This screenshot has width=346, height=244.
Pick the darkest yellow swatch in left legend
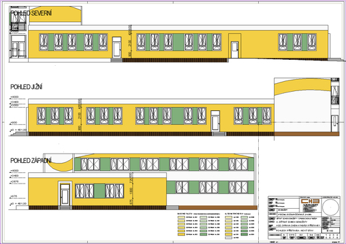pyautogui.click(x=181, y=234)
